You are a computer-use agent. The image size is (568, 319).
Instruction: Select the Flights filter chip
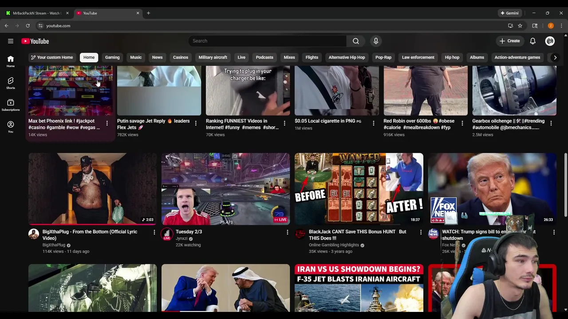pyautogui.click(x=312, y=57)
